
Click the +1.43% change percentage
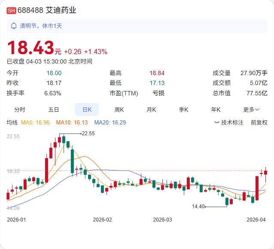click(96, 52)
